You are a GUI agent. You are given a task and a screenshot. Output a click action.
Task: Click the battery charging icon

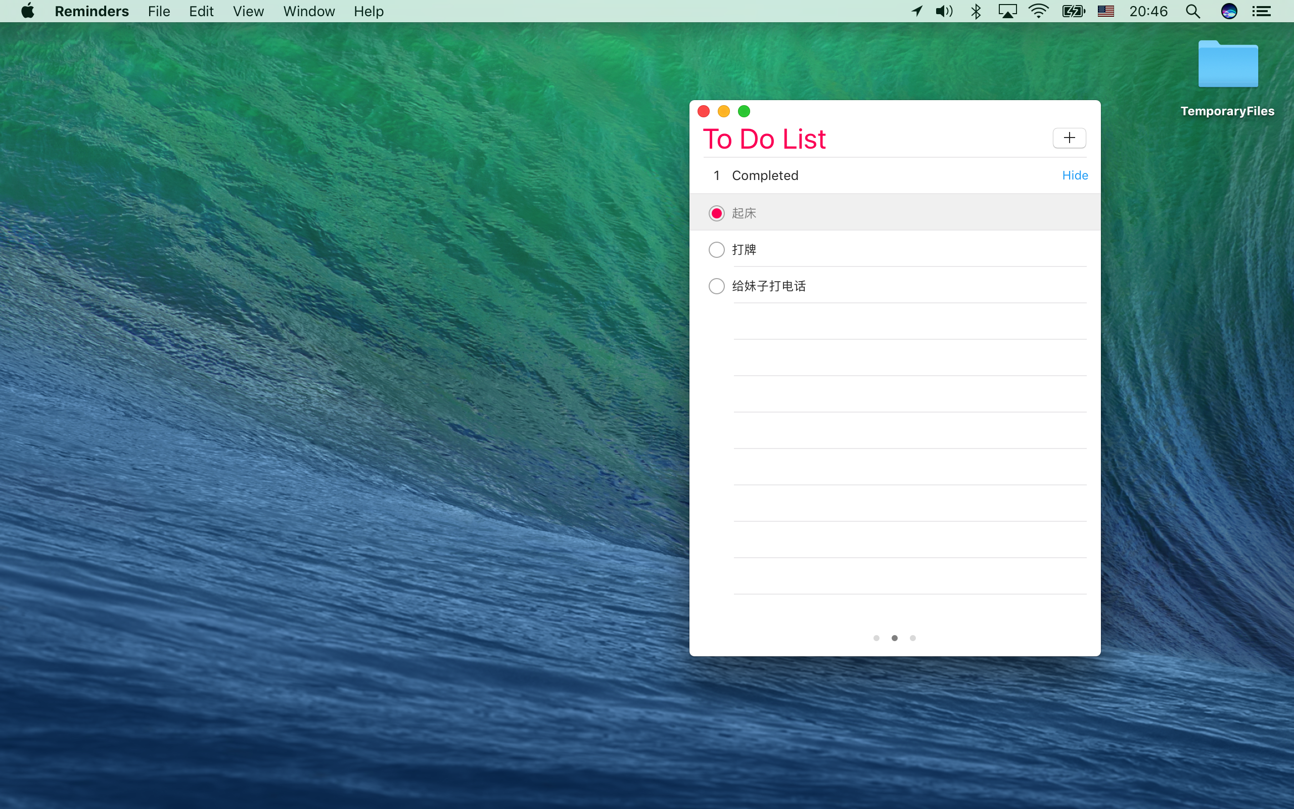tap(1073, 11)
